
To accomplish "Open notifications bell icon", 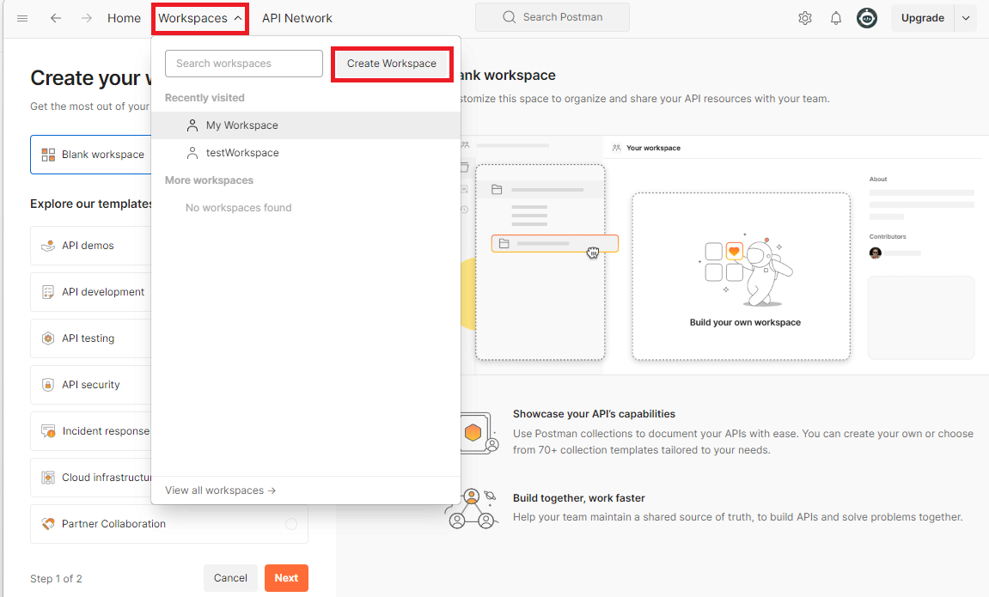I will [x=836, y=18].
